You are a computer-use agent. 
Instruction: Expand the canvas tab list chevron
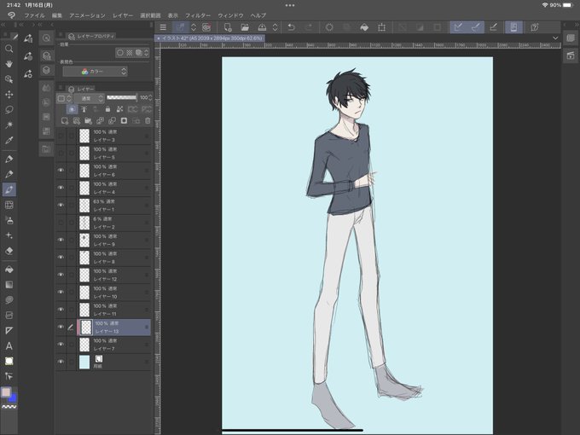(x=555, y=38)
